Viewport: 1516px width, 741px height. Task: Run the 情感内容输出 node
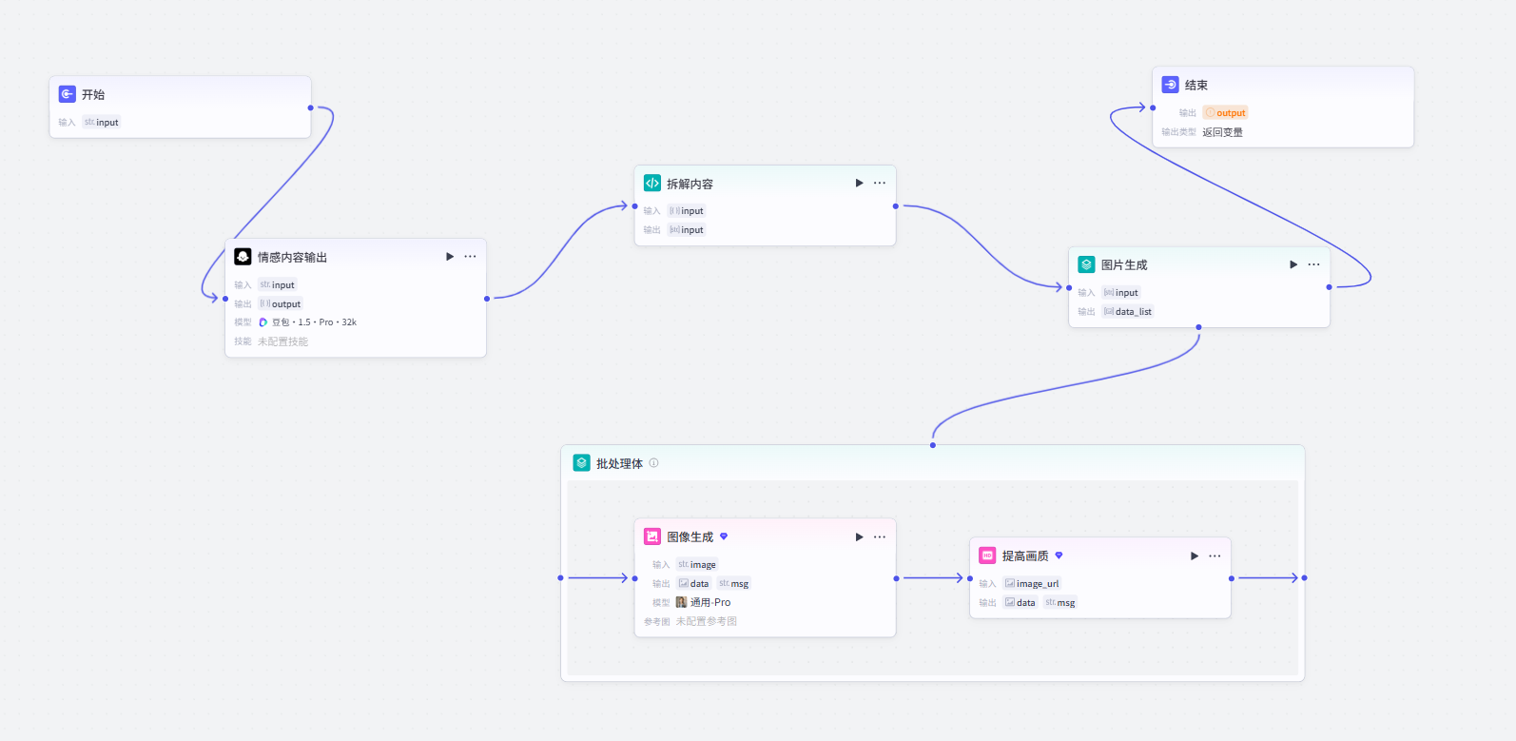450,257
